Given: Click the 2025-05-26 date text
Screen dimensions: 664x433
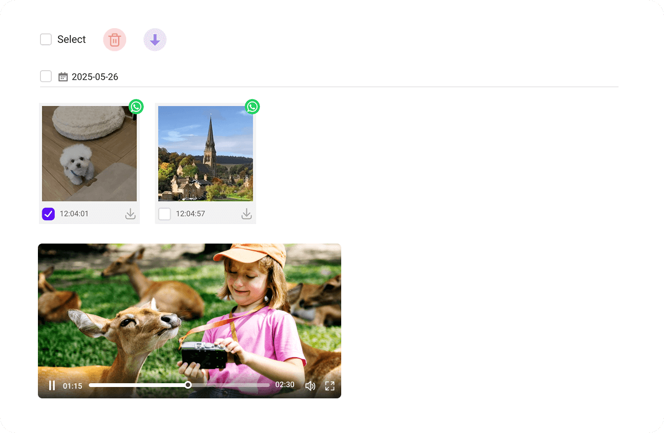Looking at the screenshot, I should click(95, 77).
